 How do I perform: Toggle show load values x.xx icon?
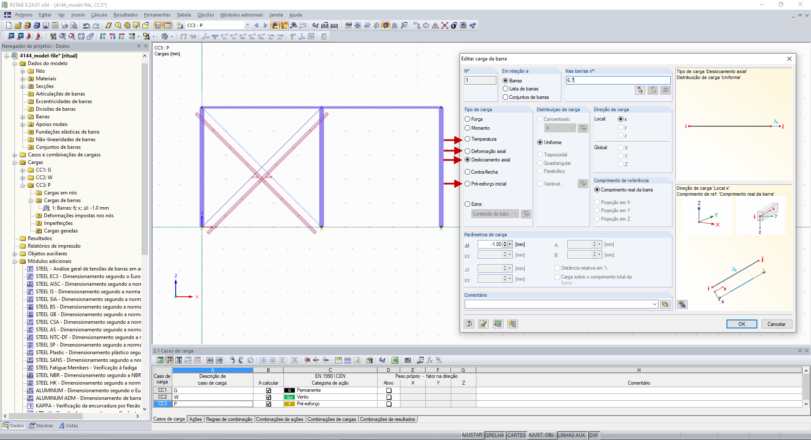click(x=284, y=25)
